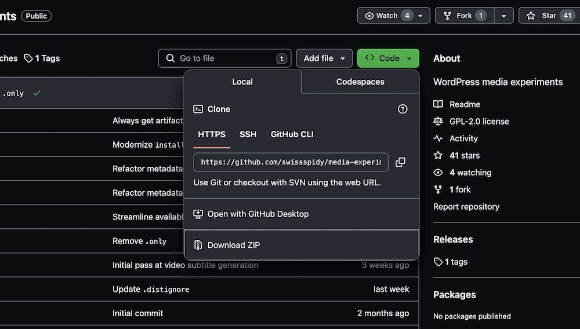
Task: Expand the Add file dropdown
Action: coord(324,59)
